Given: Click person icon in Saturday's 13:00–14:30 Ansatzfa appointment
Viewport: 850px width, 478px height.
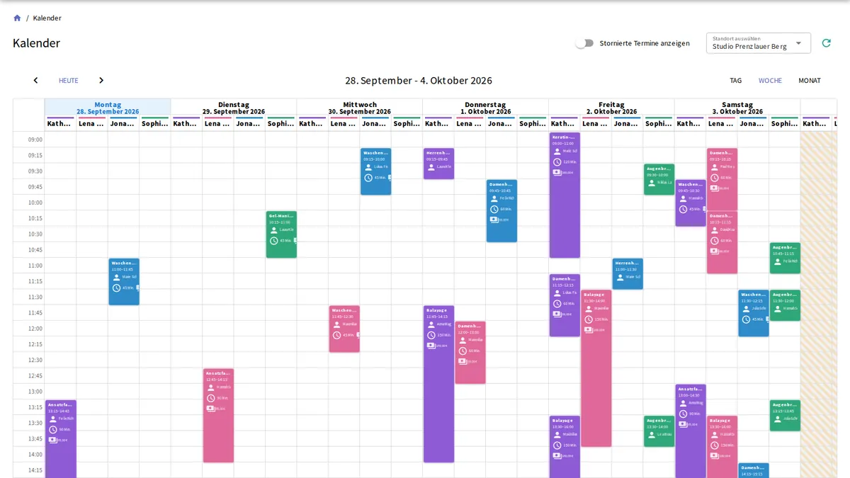Looking at the screenshot, I should [683, 403].
